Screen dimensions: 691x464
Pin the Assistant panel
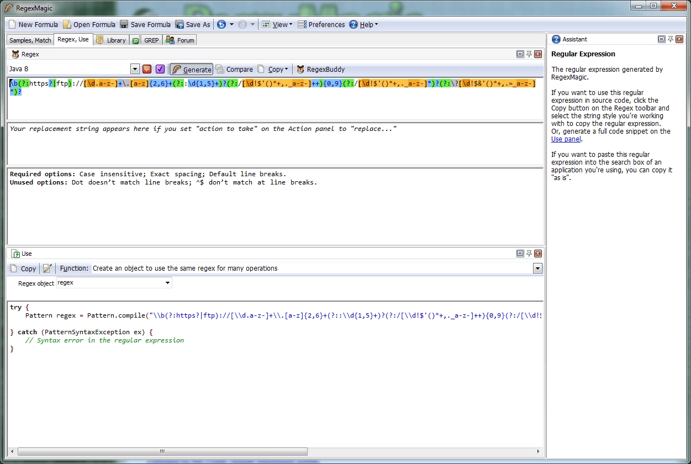coord(670,39)
